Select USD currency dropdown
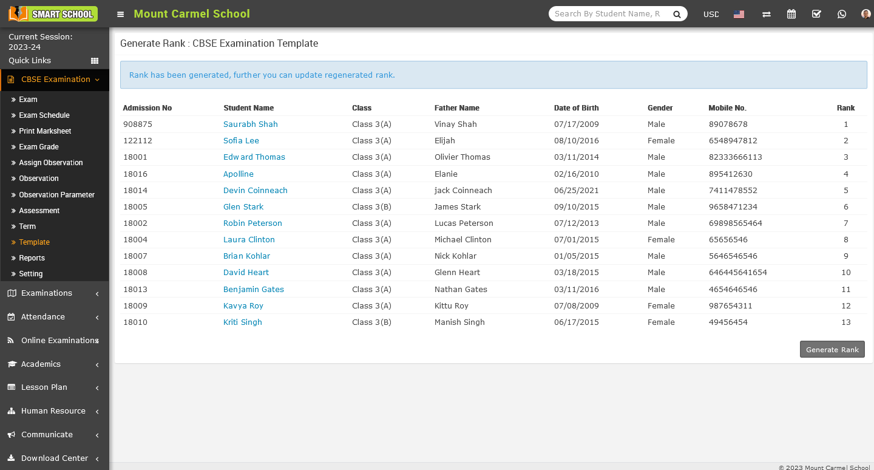 711,14
